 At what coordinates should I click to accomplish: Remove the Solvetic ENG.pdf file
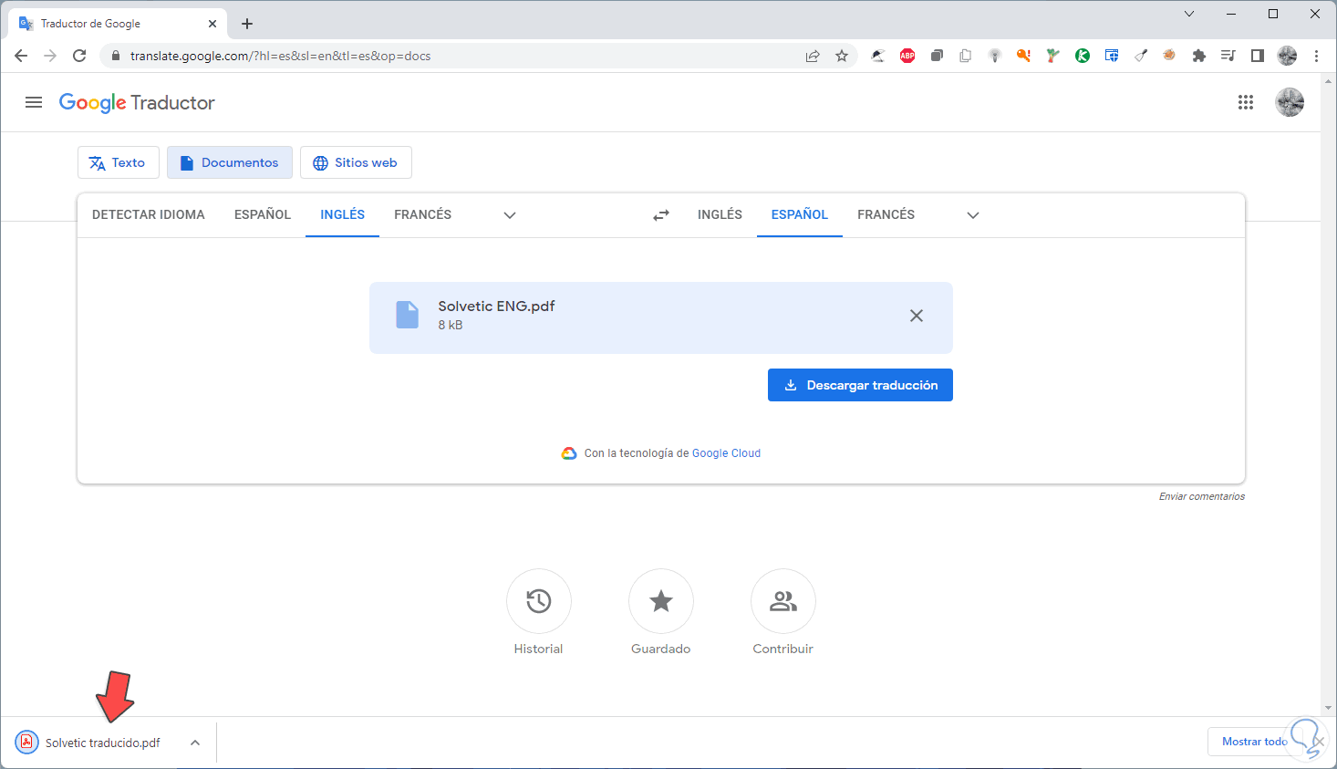(917, 316)
